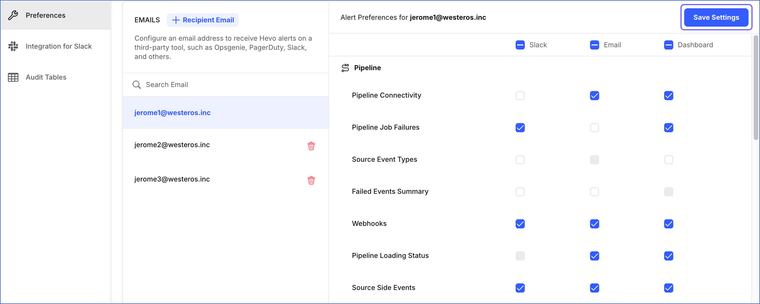This screenshot has height=304, width=760.
Task: Click the magnifier icon in Search Email
Action: pyautogui.click(x=136, y=85)
